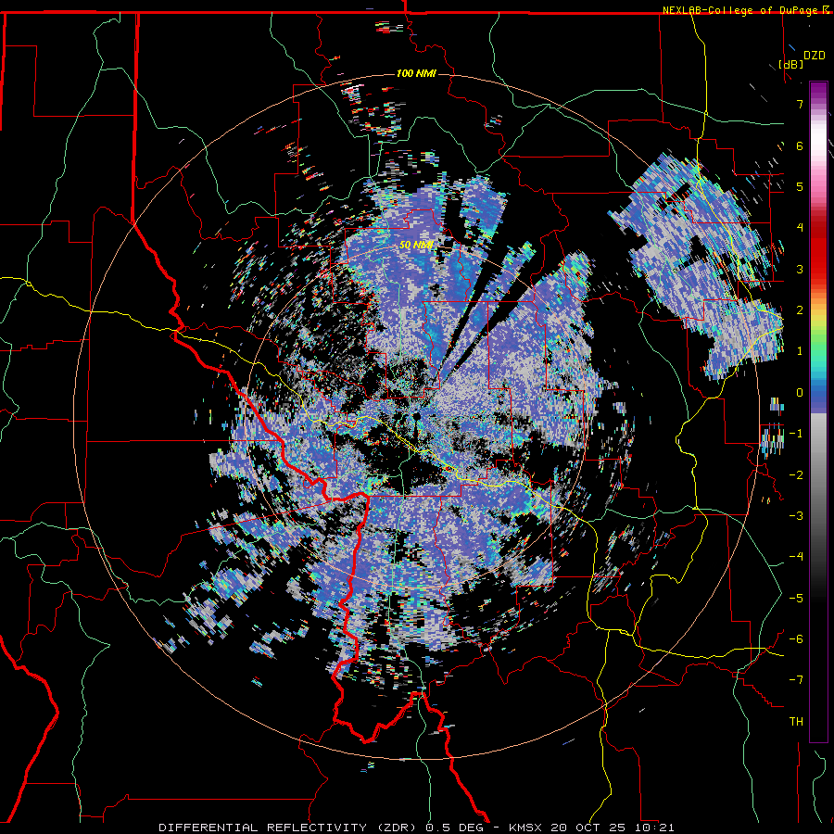Image resolution: width=834 pixels, height=834 pixels.
Task: Click the -4 value on color scale
Action: (x=796, y=557)
